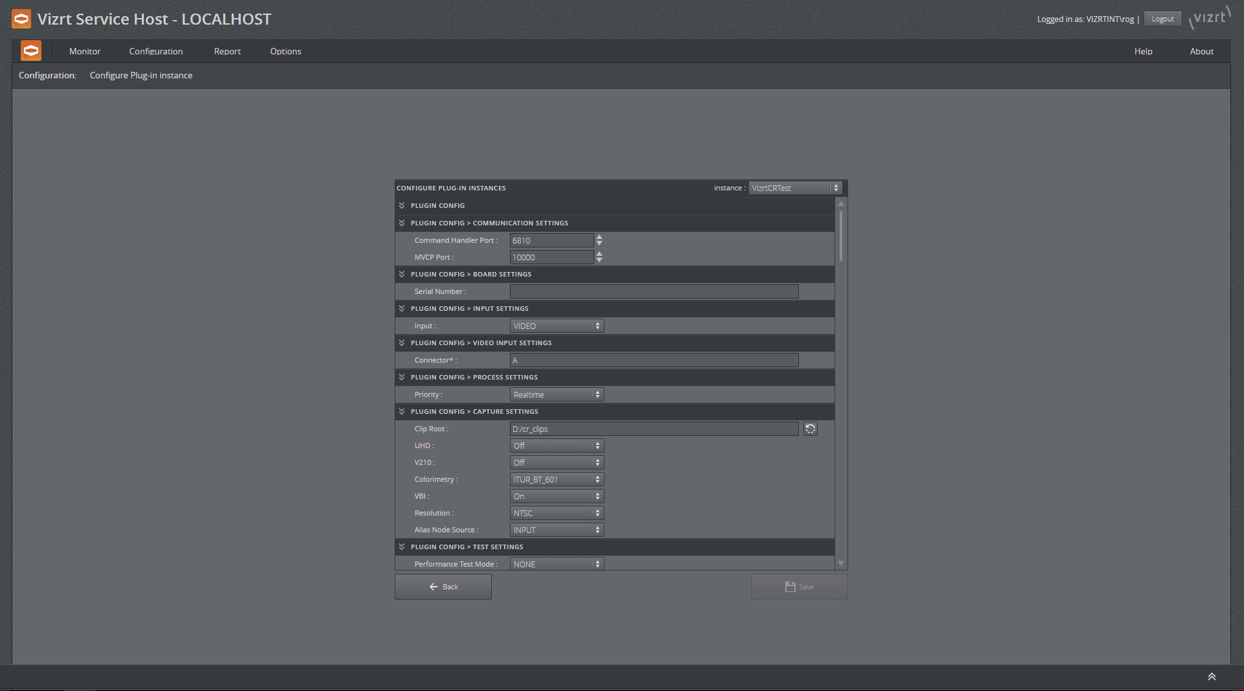The width and height of the screenshot is (1244, 691).
Task: Click the Clip Root reset icon
Action: coord(810,429)
